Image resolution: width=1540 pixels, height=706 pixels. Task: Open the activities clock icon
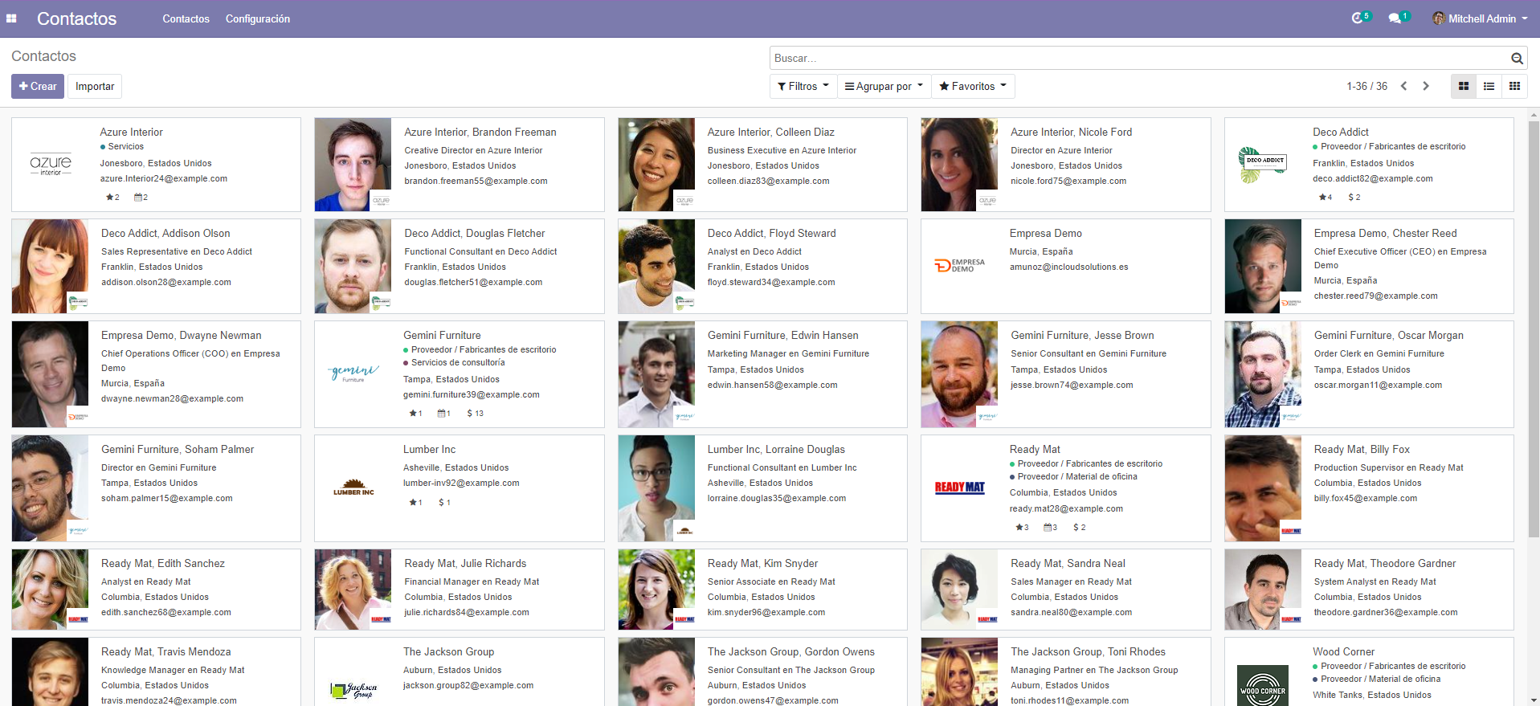pos(1357,18)
